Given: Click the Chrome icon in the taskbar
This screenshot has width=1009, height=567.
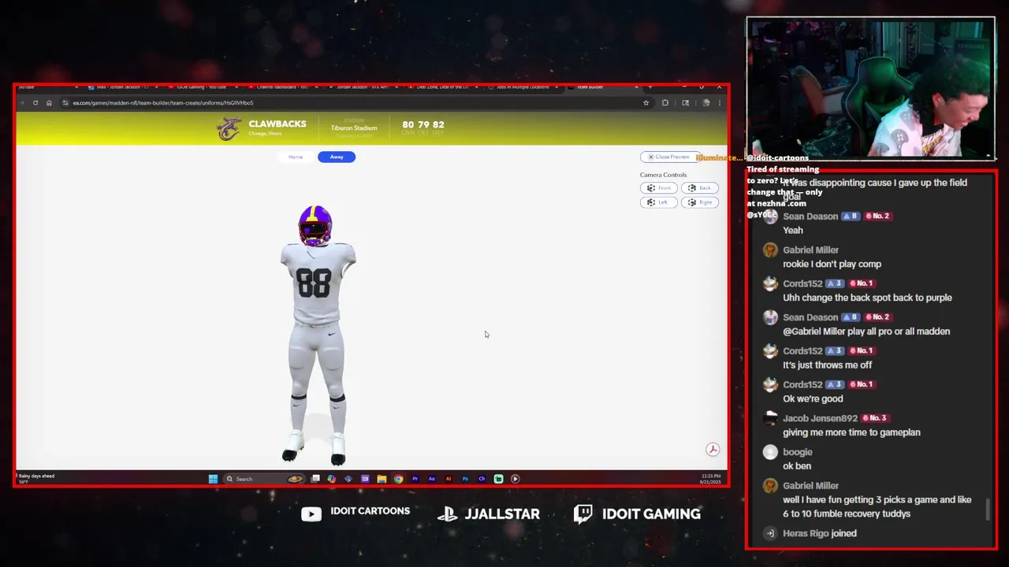Looking at the screenshot, I should pyautogui.click(x=398, y=479).
